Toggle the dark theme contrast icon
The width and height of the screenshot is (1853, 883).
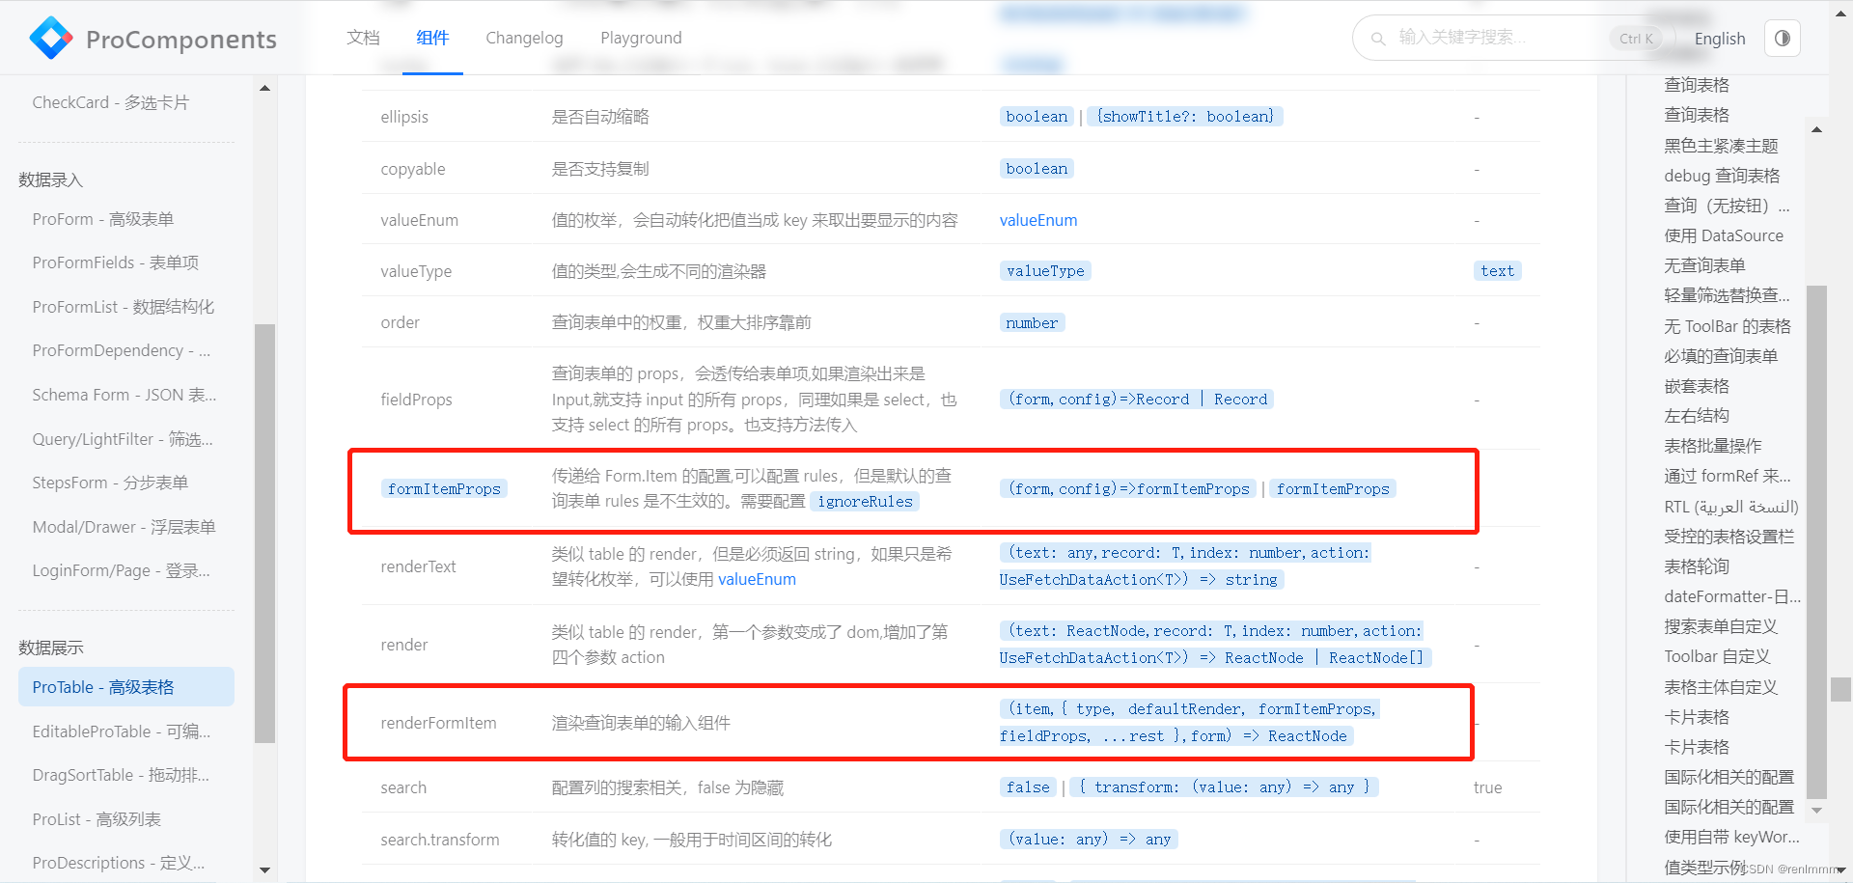coord(1782,38)
